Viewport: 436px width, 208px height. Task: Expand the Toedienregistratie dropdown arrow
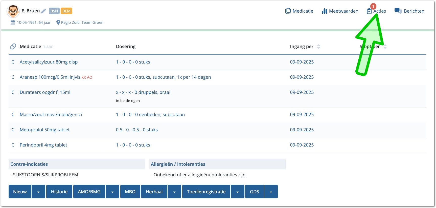click(x=238, y=192)
